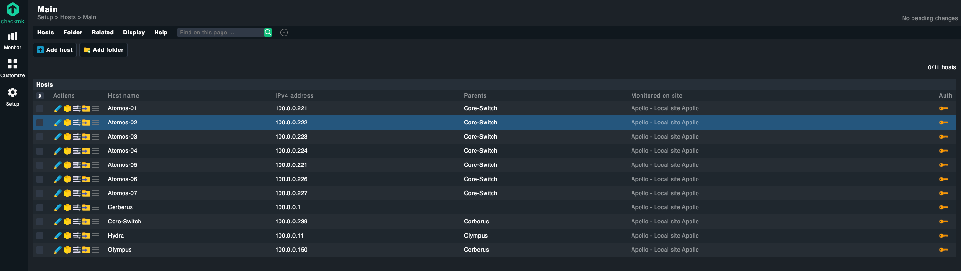Open services cube icon for Atomos-03
This screenshot has width=961, height=271.
[67, 137]
